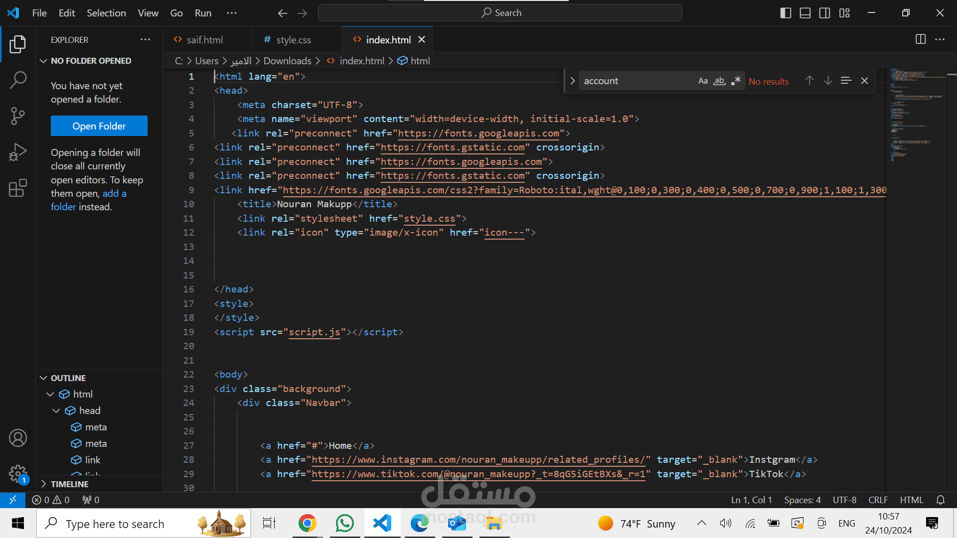Open the Source Control view
This screenshot has height=538, width=957.
click(x=18, y=116)
